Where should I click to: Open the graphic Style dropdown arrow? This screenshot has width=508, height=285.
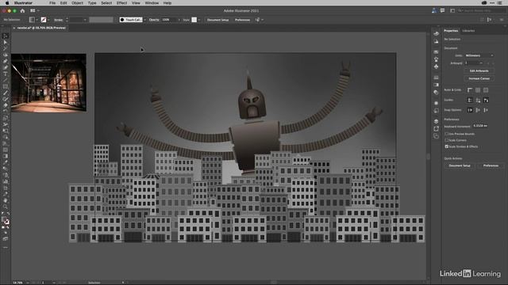[199, 20]
